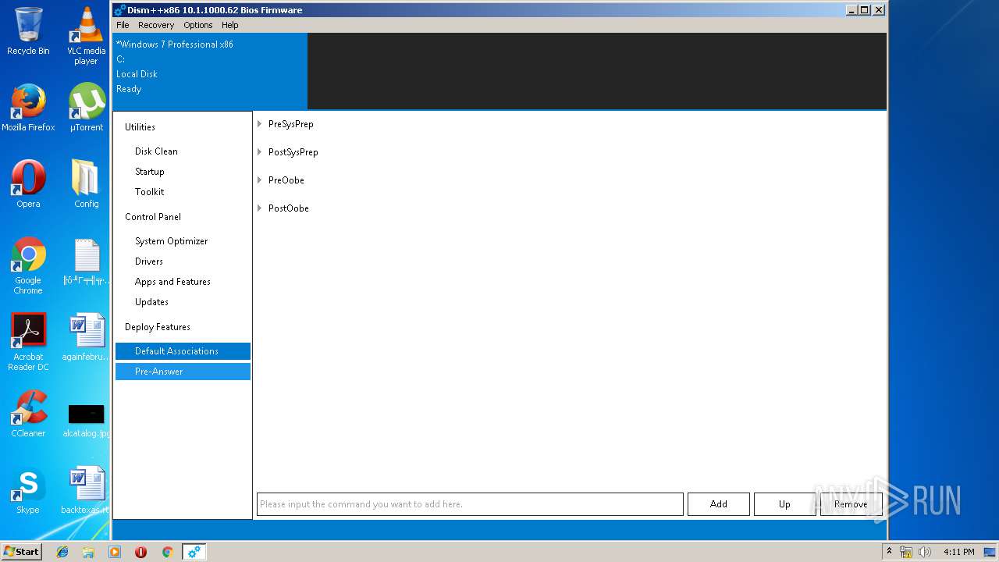The image size is (999, 562).
Task: Open the Options menu
Action: 198,25
